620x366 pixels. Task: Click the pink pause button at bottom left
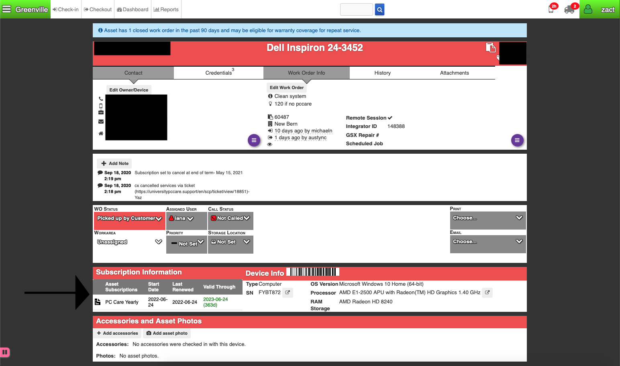click(x=5, y=352)
